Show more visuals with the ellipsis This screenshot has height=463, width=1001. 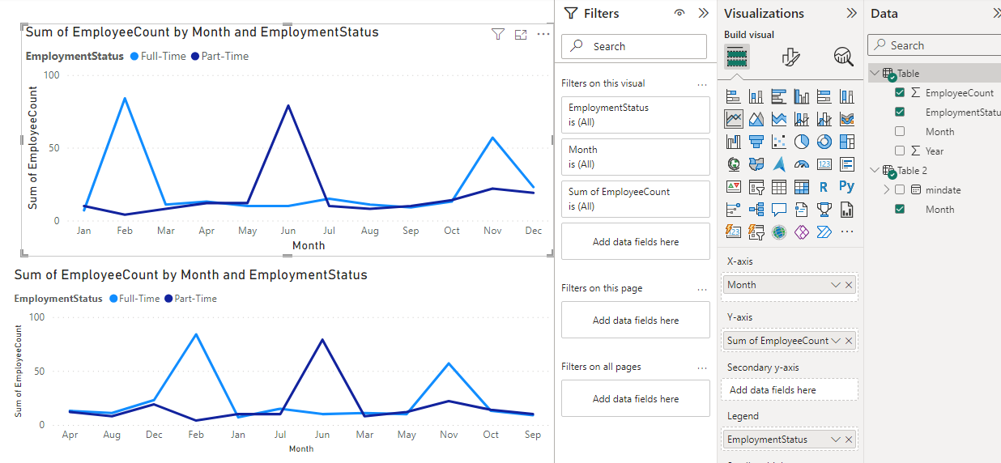click(x=847, y=232)
